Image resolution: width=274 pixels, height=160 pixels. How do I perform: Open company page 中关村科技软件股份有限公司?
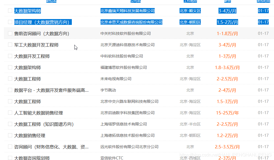126,33
